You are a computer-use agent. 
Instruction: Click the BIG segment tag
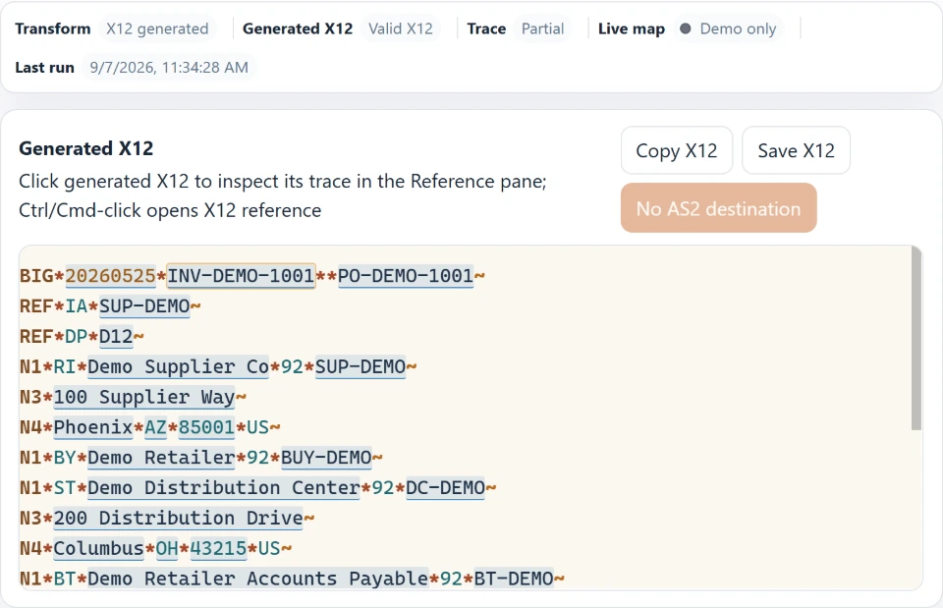tap(36, 276)
